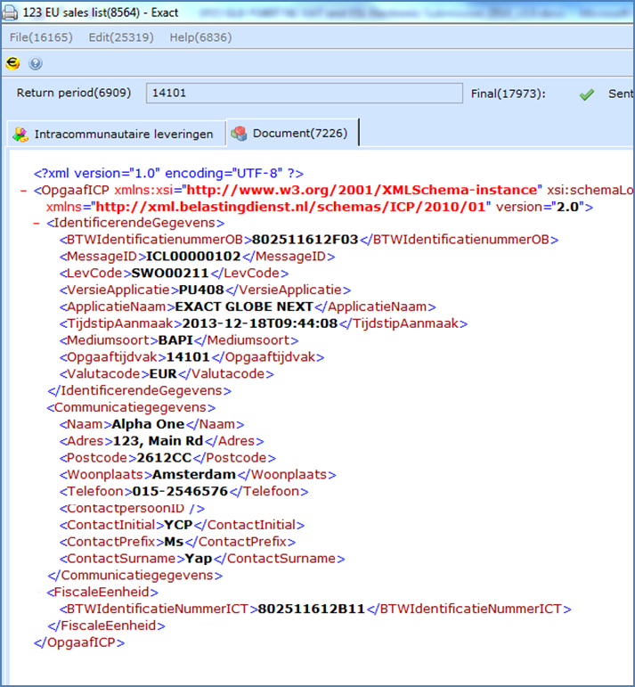635x687 pixels.
Task: Select EXACT GLOBE NEXT application name
Action: 244,307
